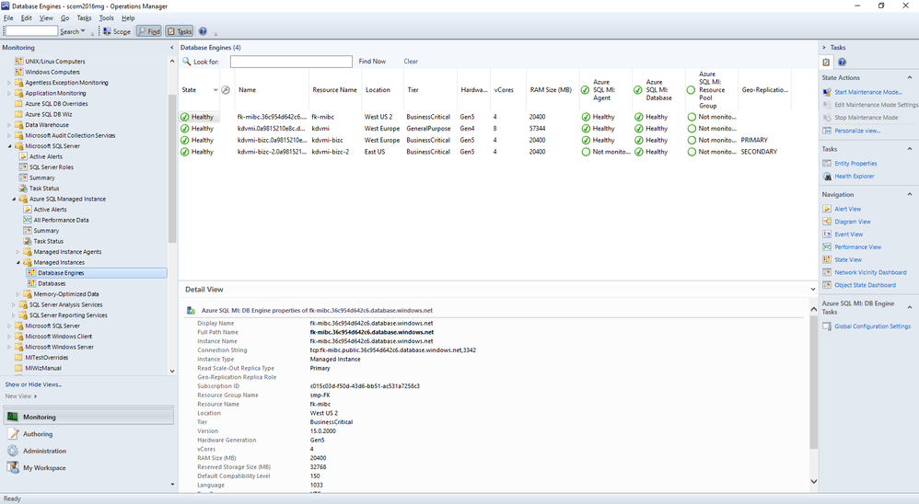Image resolution: width=919 pixels, height=504 pixels.
Task: Switch to Administration workspace
Action: [x=89, y=451]
